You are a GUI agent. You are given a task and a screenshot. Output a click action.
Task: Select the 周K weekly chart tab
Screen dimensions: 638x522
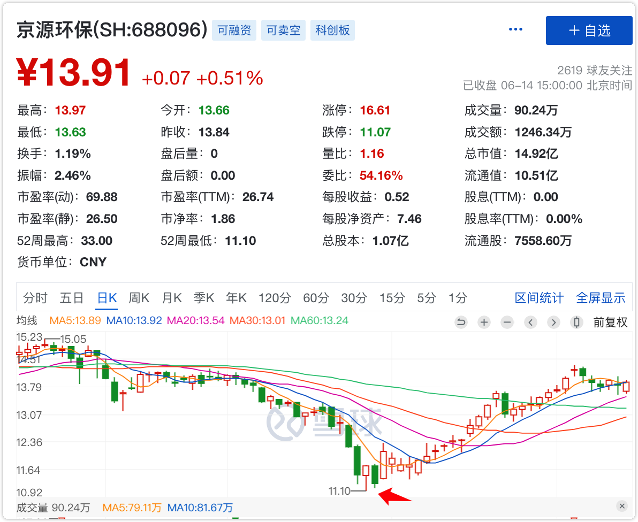pyautogui.click(x=139, y=298)
